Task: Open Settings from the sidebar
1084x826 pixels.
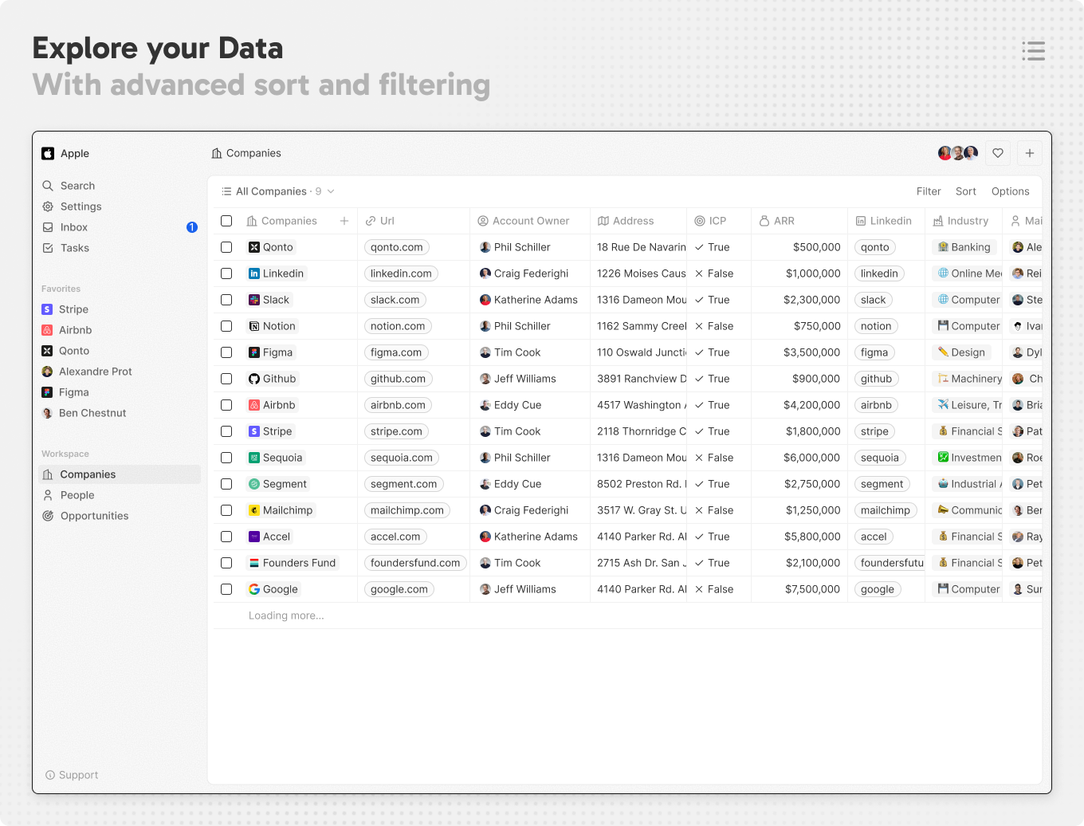Action: click(81, 206)
